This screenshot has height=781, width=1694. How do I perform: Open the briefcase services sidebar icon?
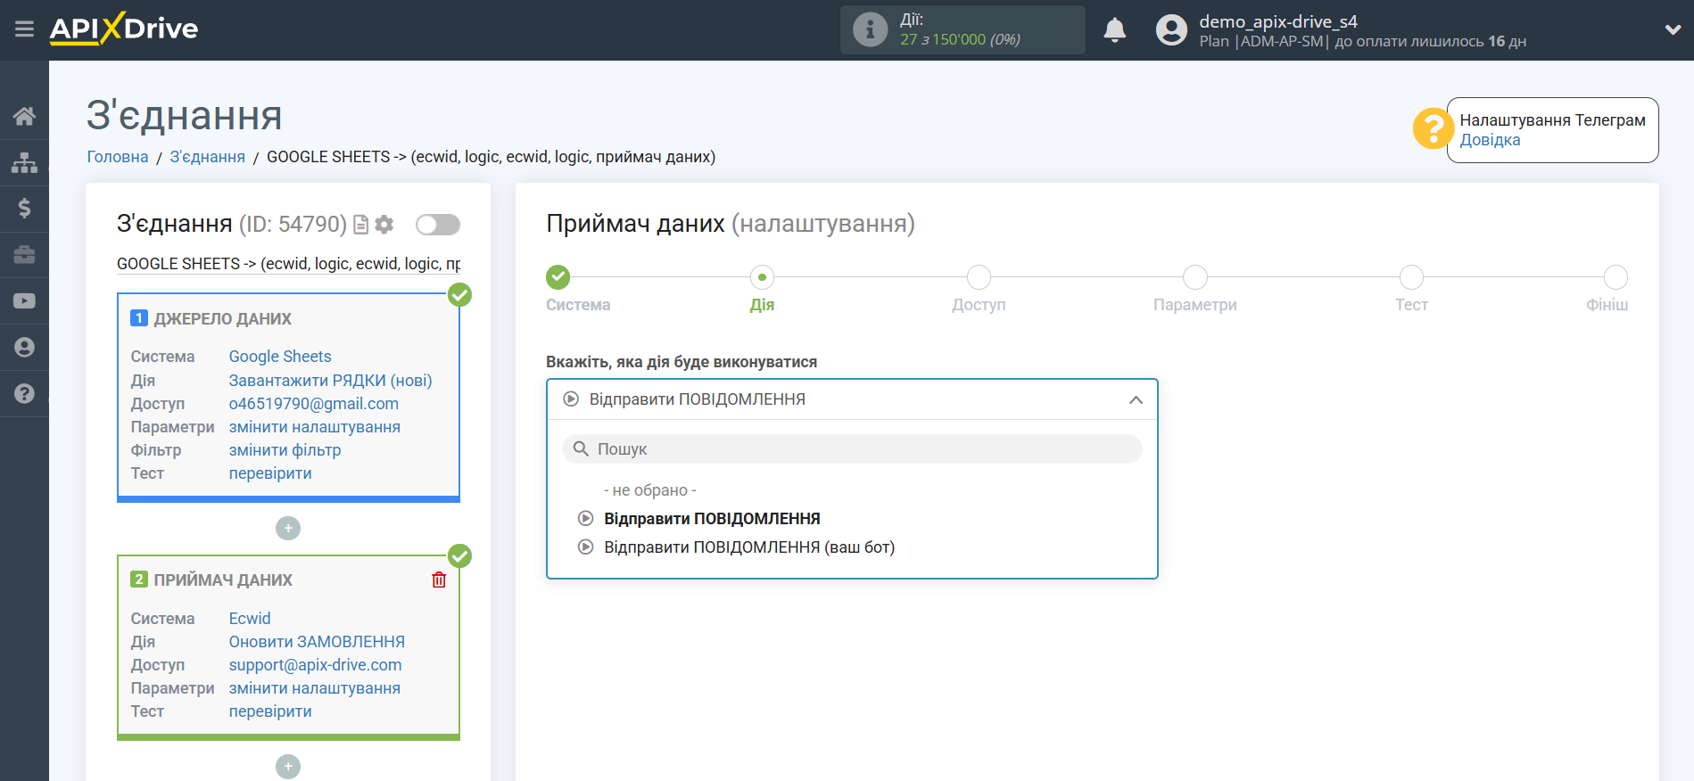(24, 255)
